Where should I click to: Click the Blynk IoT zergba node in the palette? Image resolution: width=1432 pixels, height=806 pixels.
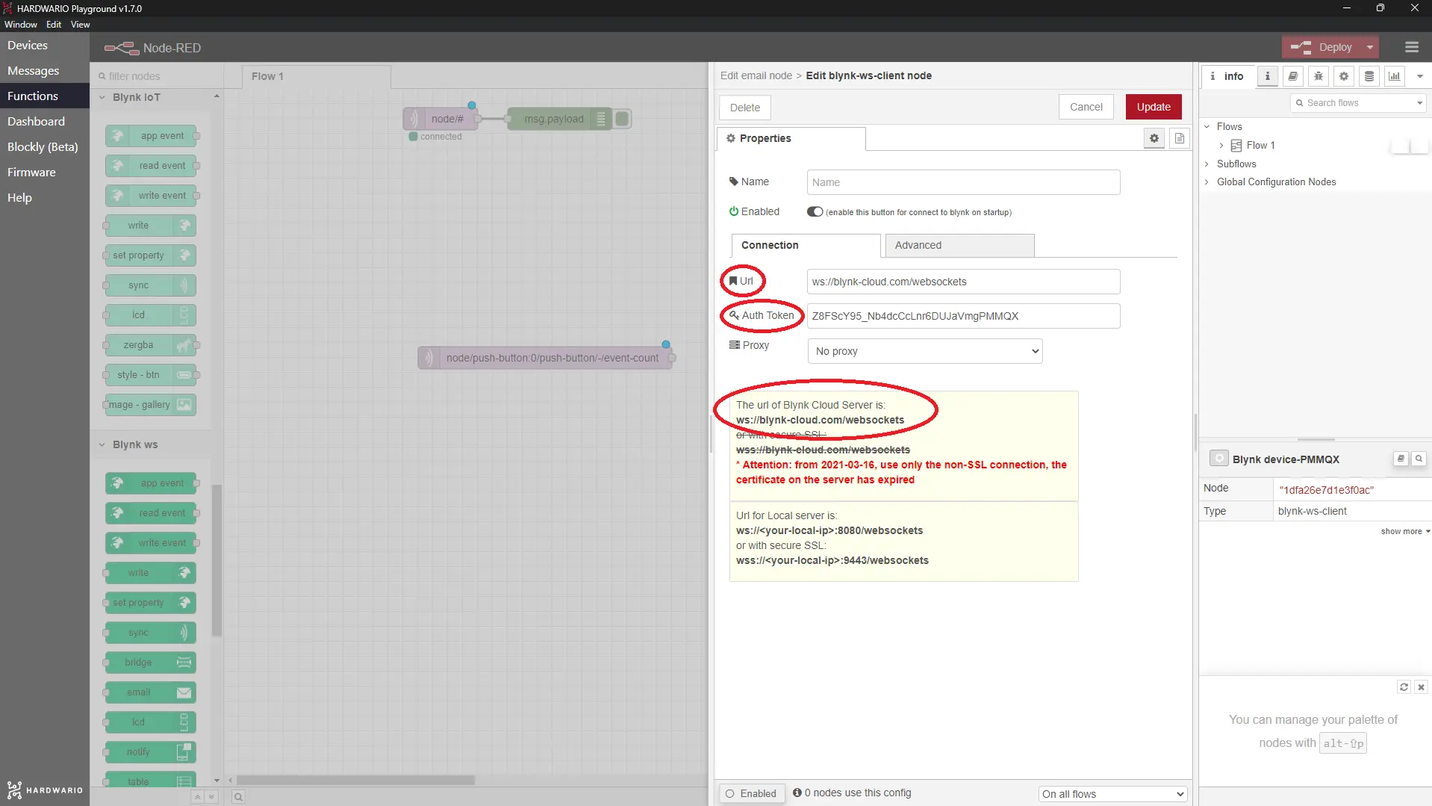[x=152, y=345]
